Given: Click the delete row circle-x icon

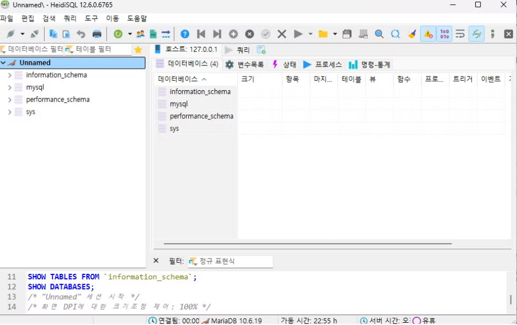Looking at the screenshot, I should click(249, 34).
